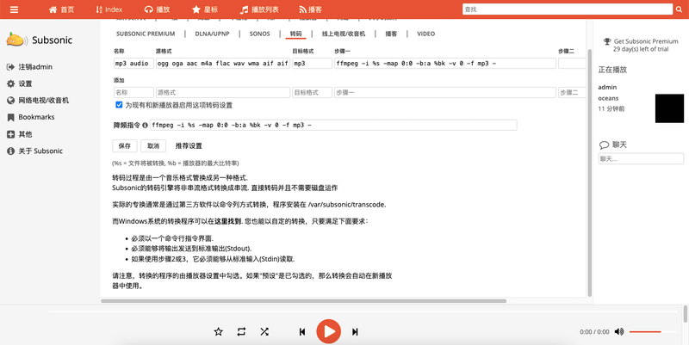This screenshot has width=689, height=345.
Task: Click the 聊天 message input field
Action: click(641, 158)
